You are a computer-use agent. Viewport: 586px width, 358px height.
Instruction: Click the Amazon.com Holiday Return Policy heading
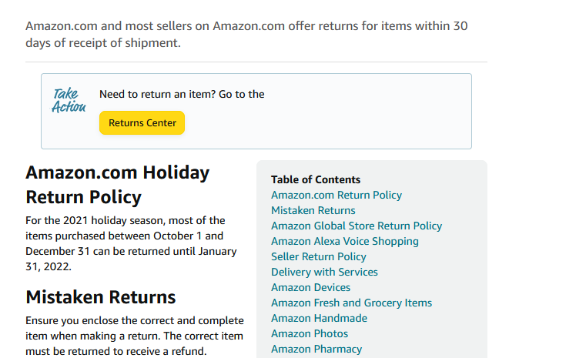pyautogui.click(x=117, y=184)
